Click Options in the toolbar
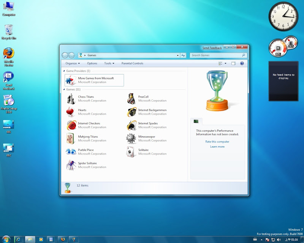This screenshot has width=304, height=243. 92,63
